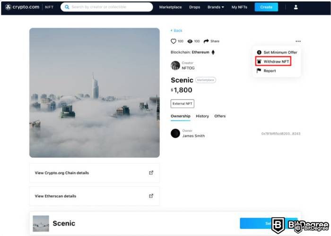Image resolution: width=331 pixels, height=236 pixels.
Task: Click the blue Sell button
Action: [x=269, y=223]
